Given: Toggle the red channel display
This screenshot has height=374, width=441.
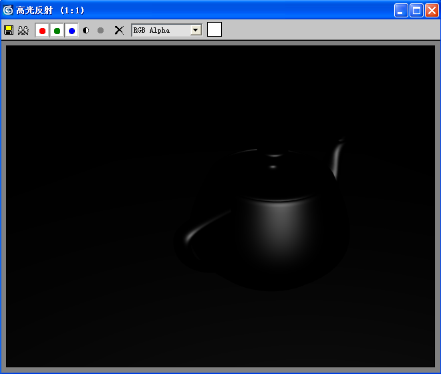Looking at the screenshot, I should [x=42, y=30].
